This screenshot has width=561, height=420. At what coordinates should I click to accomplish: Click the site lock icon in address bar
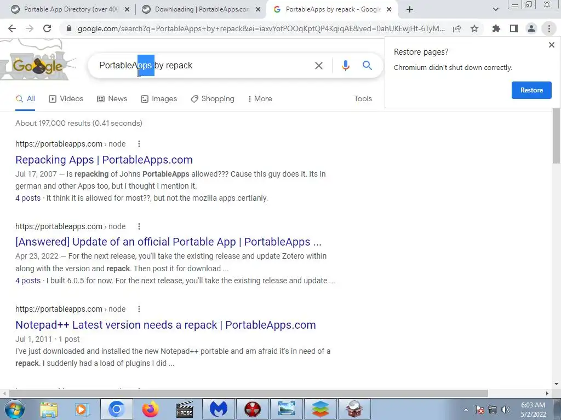click(69, 28)
